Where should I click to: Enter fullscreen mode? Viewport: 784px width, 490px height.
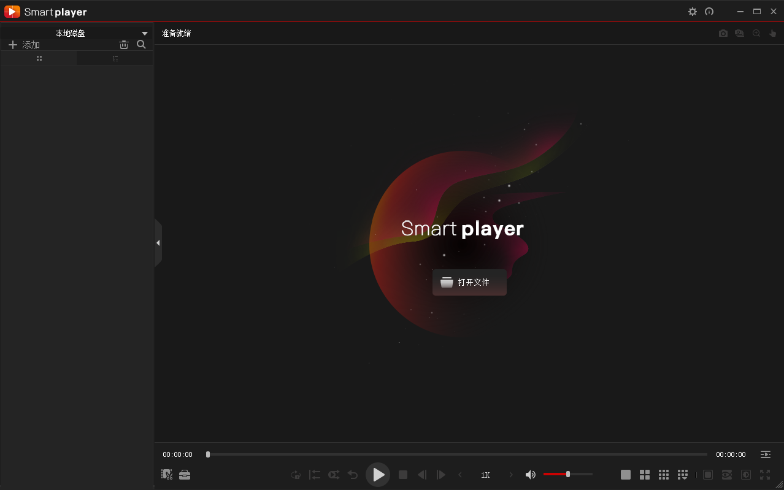coord(765,475)
